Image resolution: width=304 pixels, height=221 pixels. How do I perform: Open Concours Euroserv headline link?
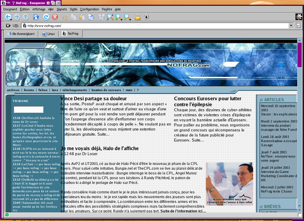tap(208, 101)
